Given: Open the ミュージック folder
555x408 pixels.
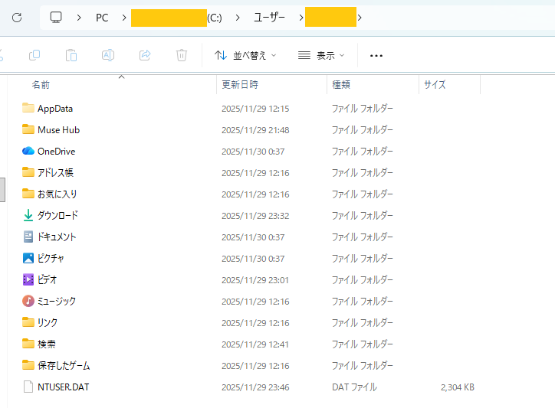Looking at the screenshot, I should pos(56,302).
